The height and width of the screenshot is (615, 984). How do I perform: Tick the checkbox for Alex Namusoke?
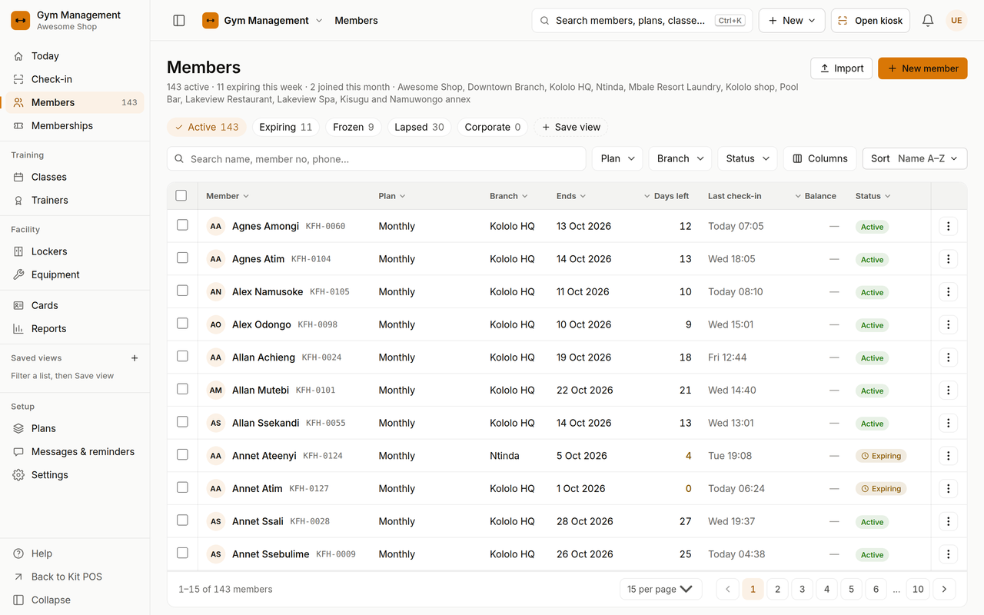[182, 291]
